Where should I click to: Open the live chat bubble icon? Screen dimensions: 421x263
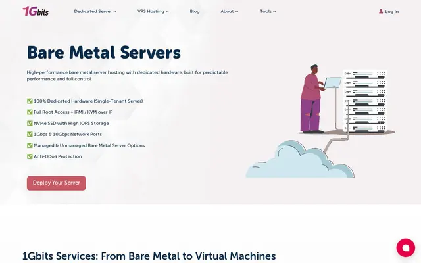point(405,247)
